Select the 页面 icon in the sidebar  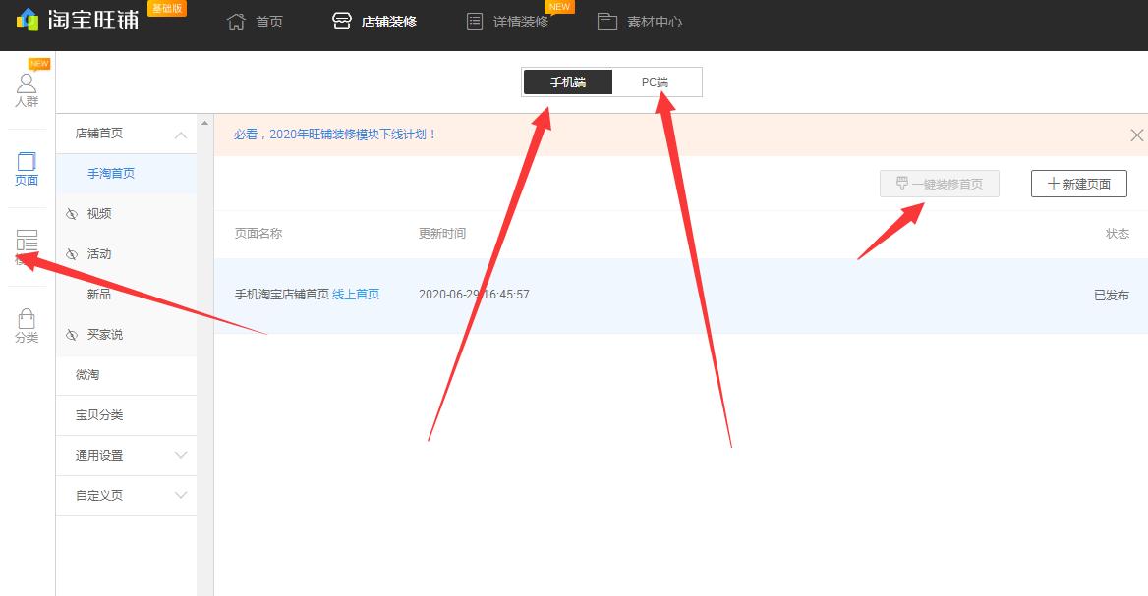click(26, 167)
